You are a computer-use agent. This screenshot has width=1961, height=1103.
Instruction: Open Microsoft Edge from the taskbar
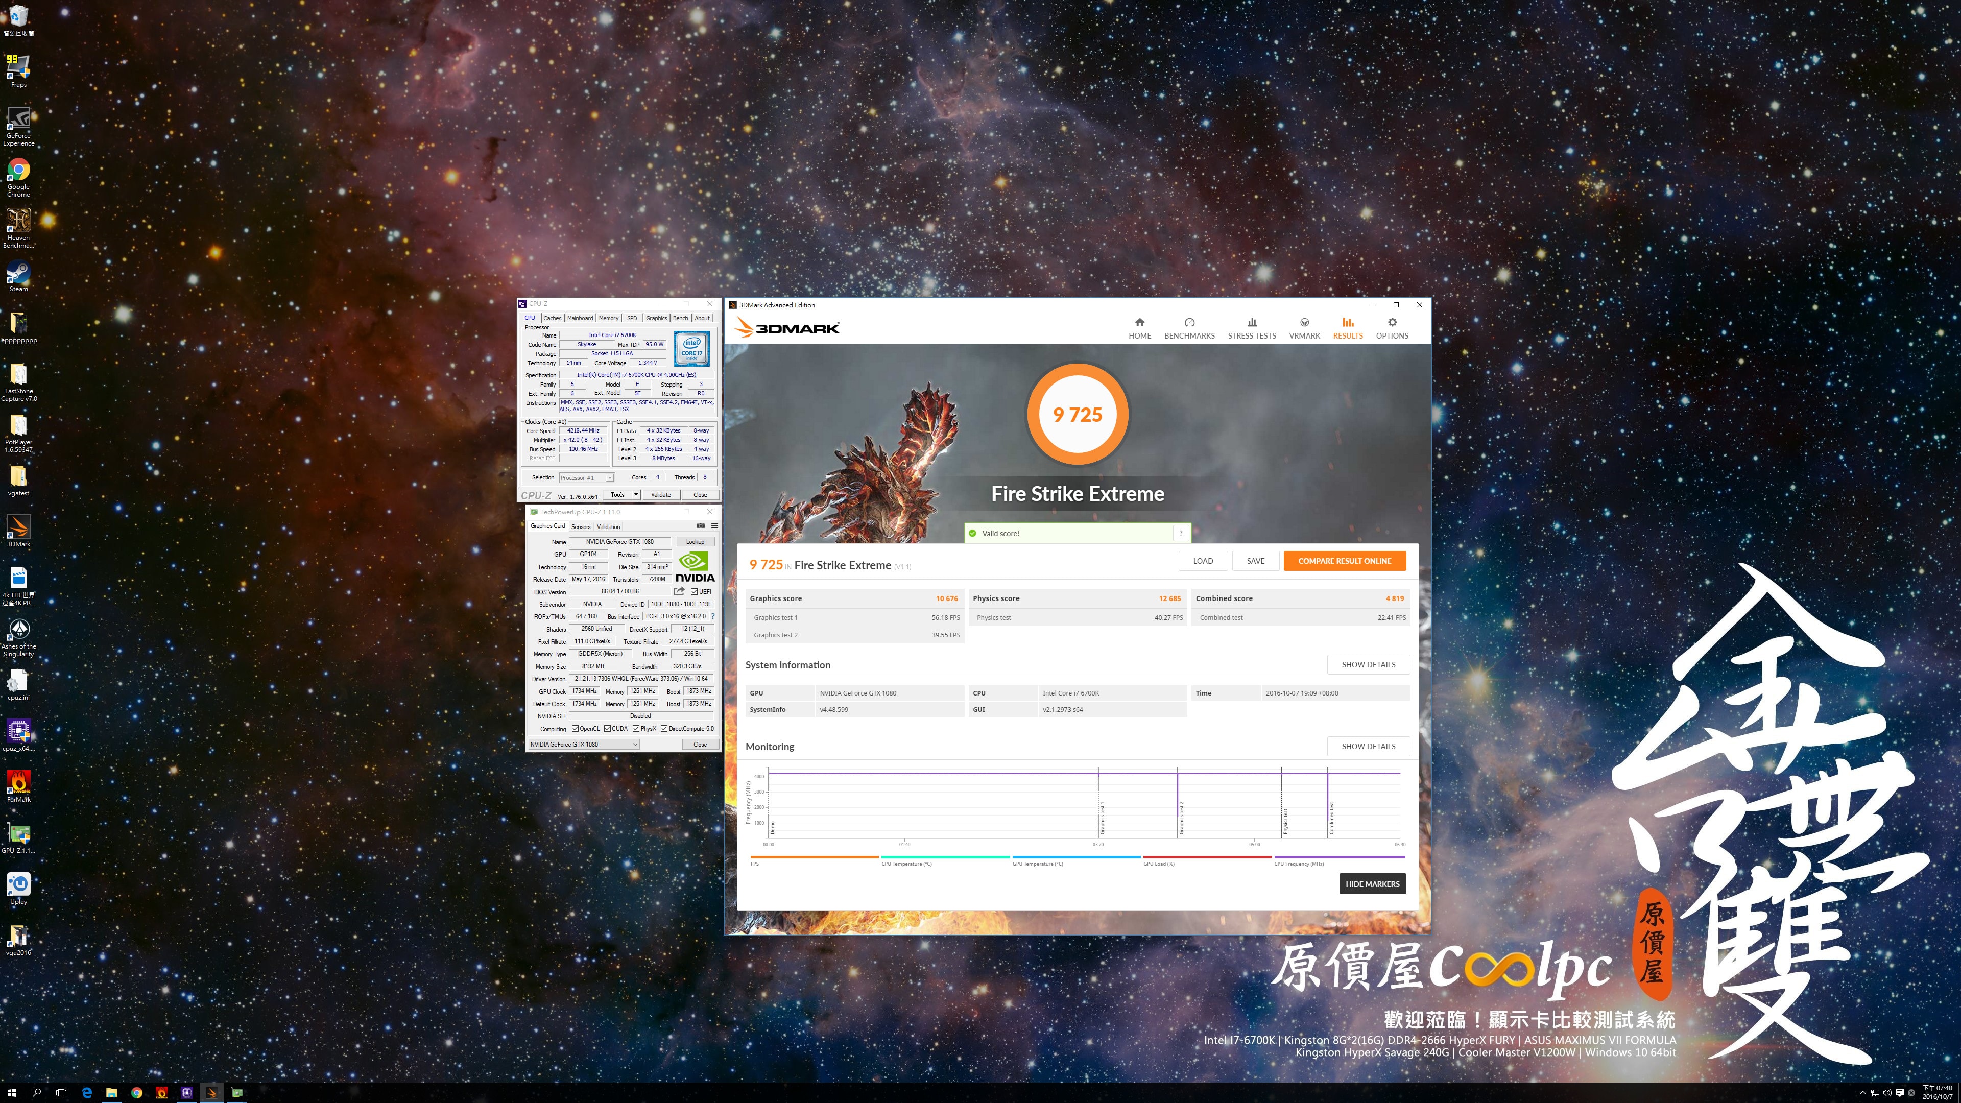point(86,1092)
